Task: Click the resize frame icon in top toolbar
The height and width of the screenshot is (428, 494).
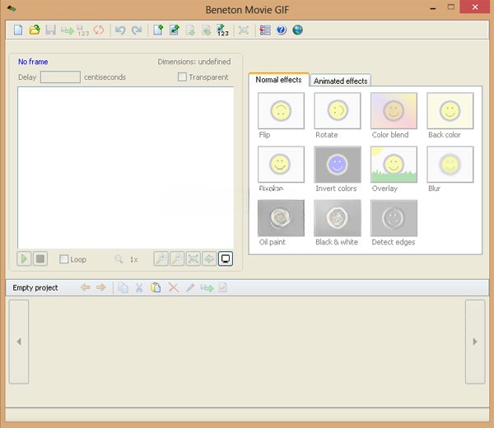Action: point(244,30)
